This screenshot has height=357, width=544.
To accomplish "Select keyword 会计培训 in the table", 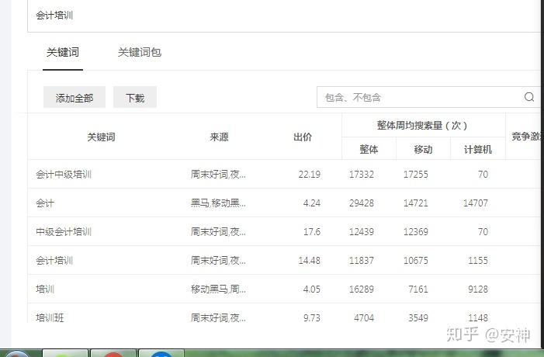I will [54, 261].
